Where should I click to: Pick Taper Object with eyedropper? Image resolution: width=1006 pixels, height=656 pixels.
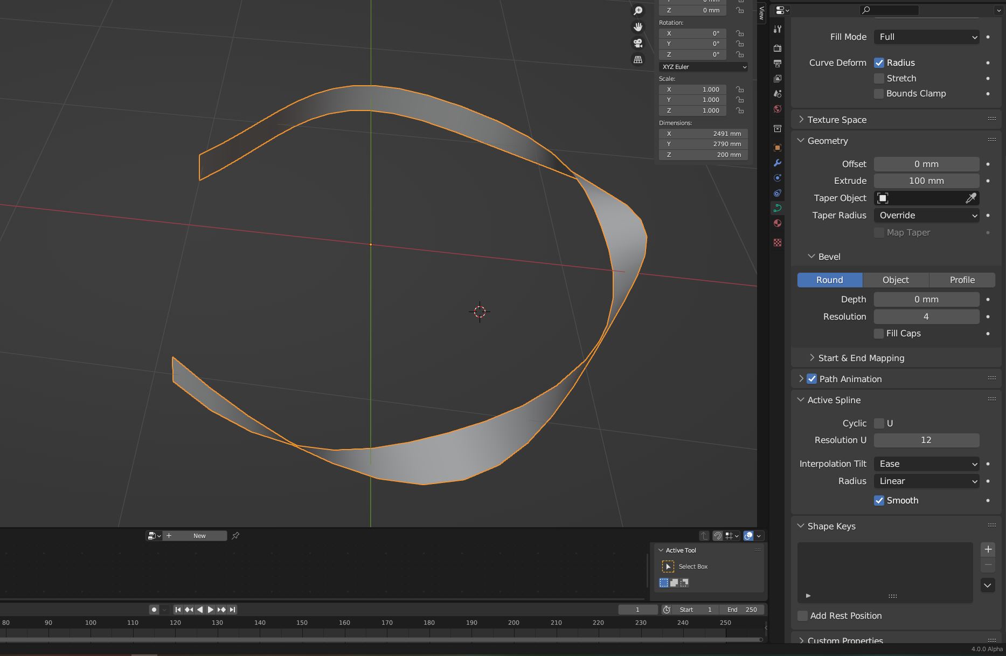coord(970,198)
